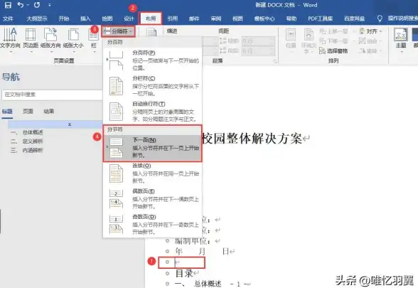Open the 组合 group dropdown

point(370,41)
